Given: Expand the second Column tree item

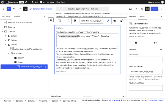Looking at the screenshot, I should 5,40.
